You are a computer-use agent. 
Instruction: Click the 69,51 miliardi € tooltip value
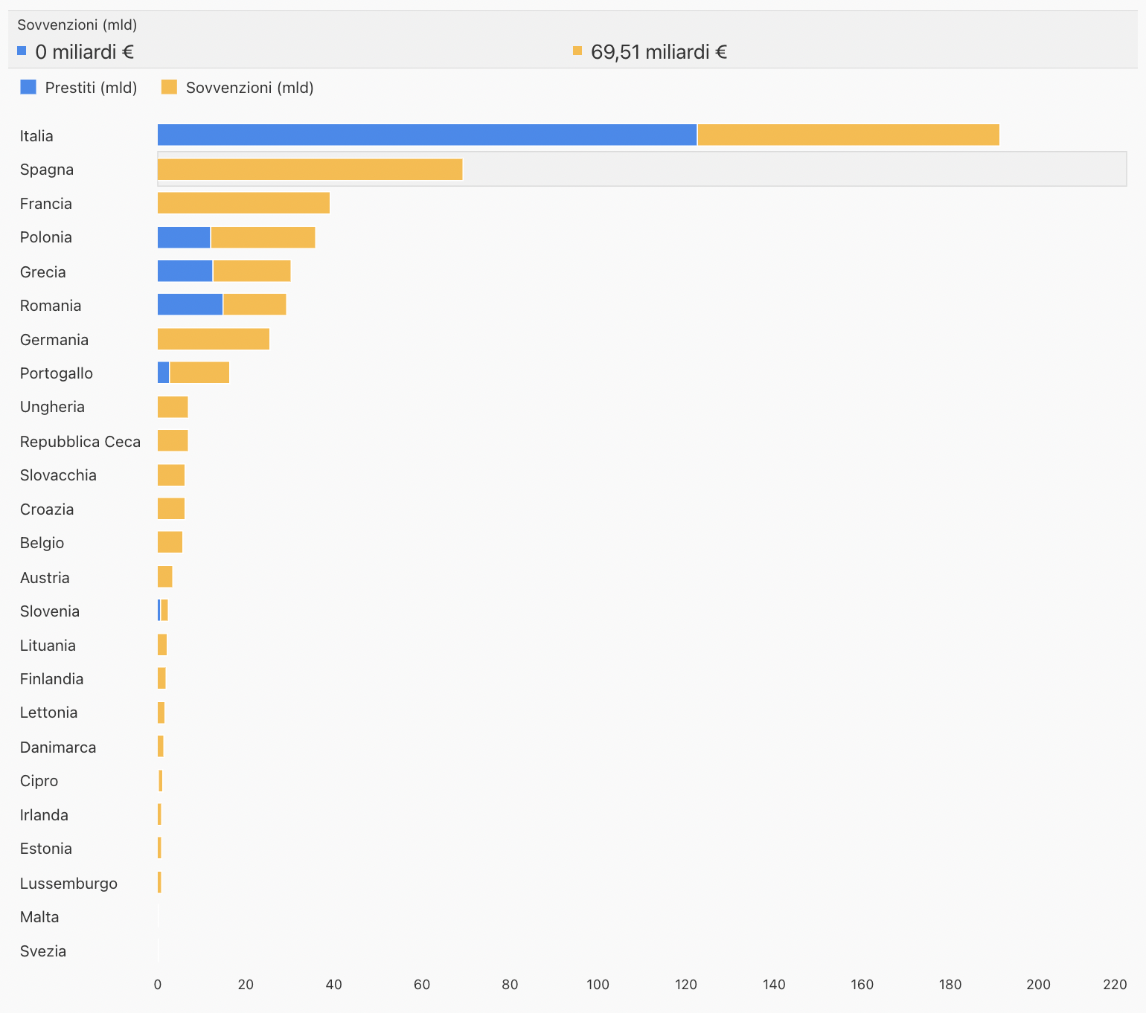[x=659, y=52]
